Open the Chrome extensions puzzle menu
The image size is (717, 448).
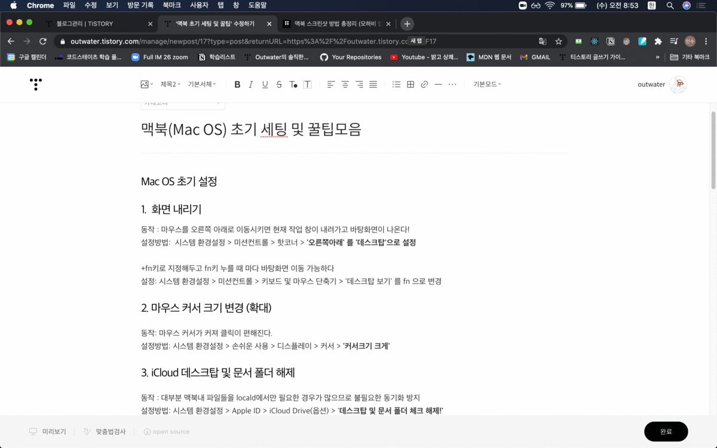point(658,41)
